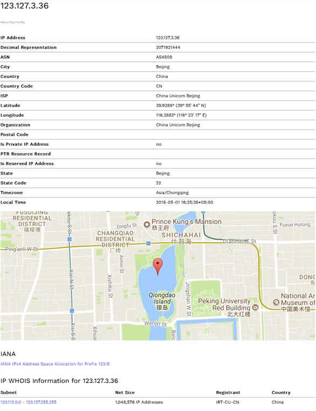Click the subway station icon near Xisi N St bottom
316x411 pixels.
[72, 310]
